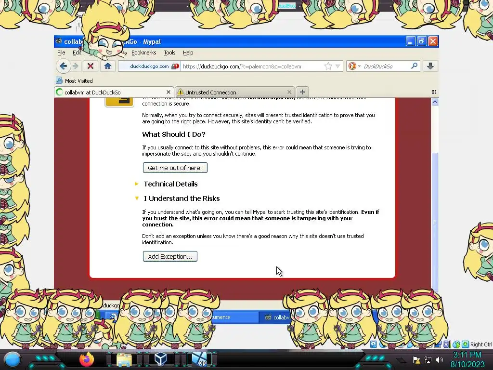Switch to Untrusted Connection tab
This screenshot has height=370, width=493.
tap(234, 92)
